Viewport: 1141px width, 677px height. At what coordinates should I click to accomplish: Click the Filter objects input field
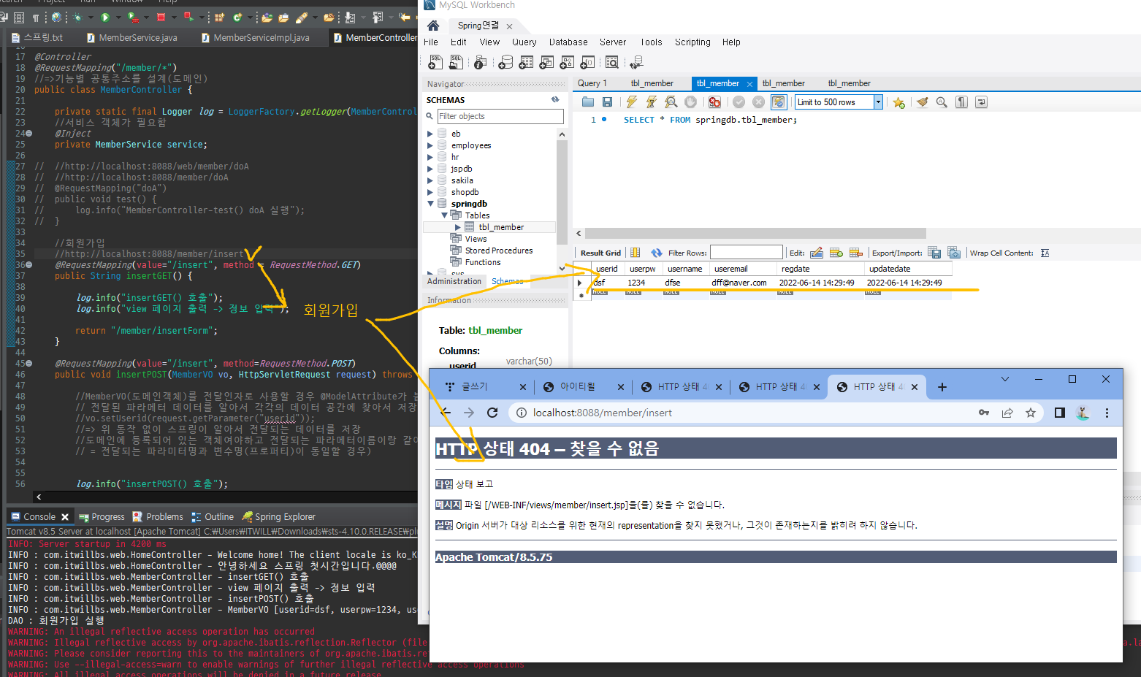[x=500, y=116]
